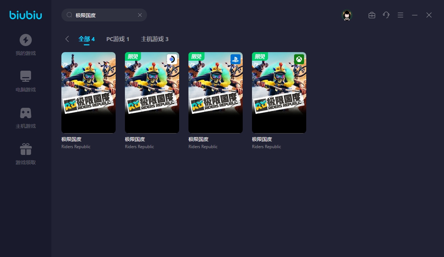Open the hamburger menu icon
Screen dimensions: 444x257
[400, 15]
